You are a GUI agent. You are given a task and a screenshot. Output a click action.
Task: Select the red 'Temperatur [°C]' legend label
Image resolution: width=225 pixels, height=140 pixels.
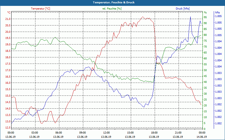click(40, 9)
